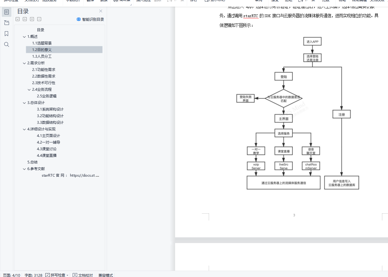Click the boxed up-chevron button under 目录 title
Viewport: 388px width, 277px height.
point(25,19)
